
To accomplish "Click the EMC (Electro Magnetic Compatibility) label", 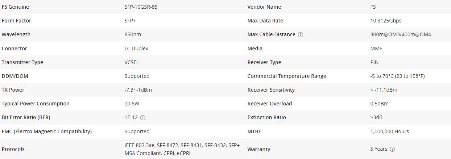I will click(47, 131).
